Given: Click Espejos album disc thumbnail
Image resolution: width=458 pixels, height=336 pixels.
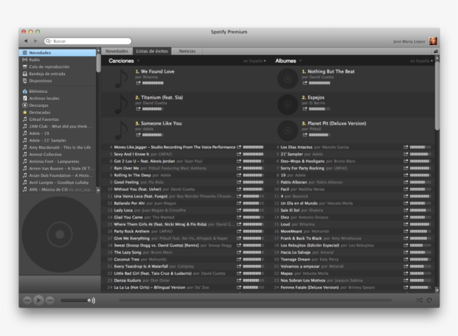Looking at the screenshot, I should pyautogui.click(x=288, y=105).
